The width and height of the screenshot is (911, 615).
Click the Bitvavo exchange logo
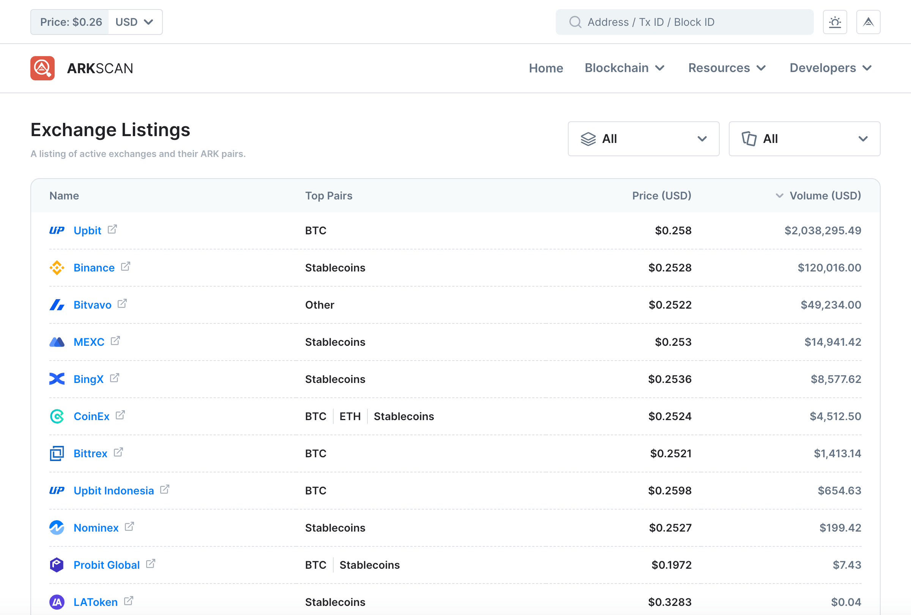57,304
